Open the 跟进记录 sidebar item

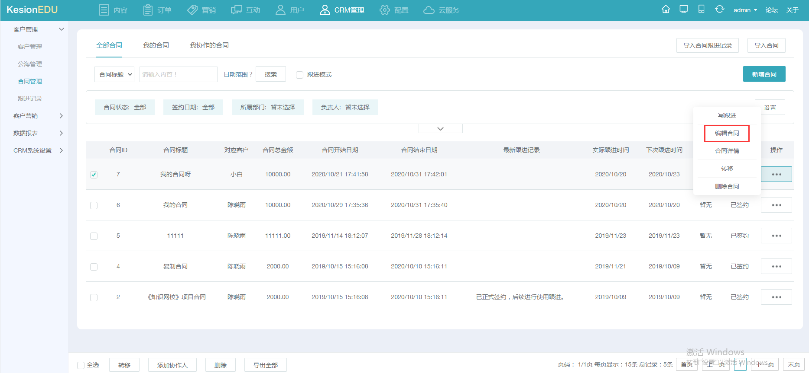pyautogui.click(x=30, y=99)
